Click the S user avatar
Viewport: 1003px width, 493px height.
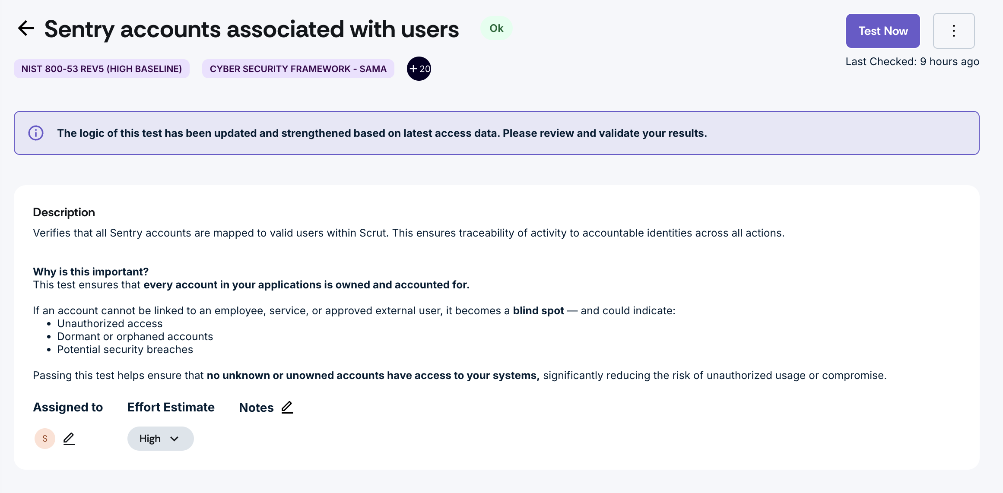[x=45, y=439]
